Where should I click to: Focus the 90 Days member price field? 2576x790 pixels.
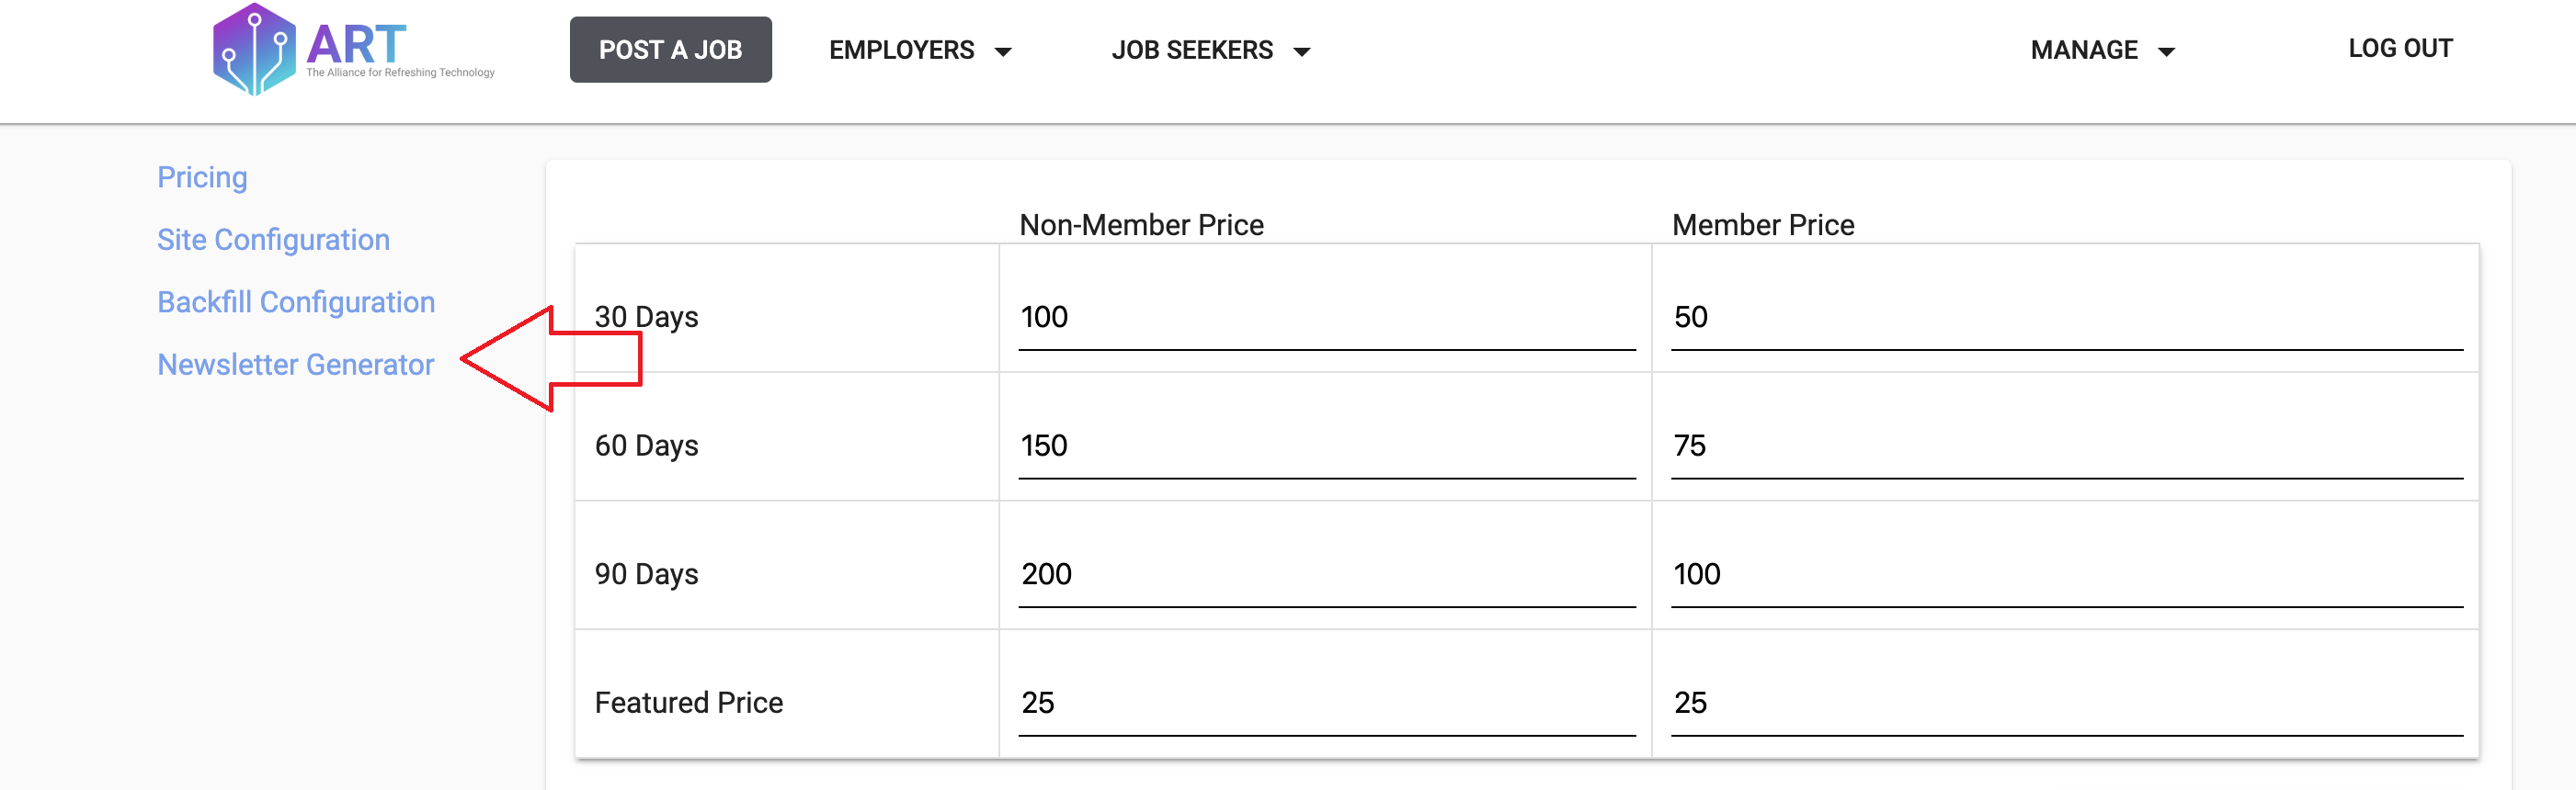click(x=2067, y=575)
